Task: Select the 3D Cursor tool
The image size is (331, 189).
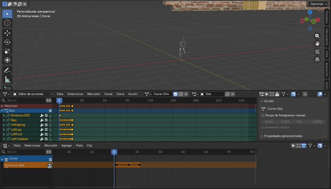Action: pos(7,23)
